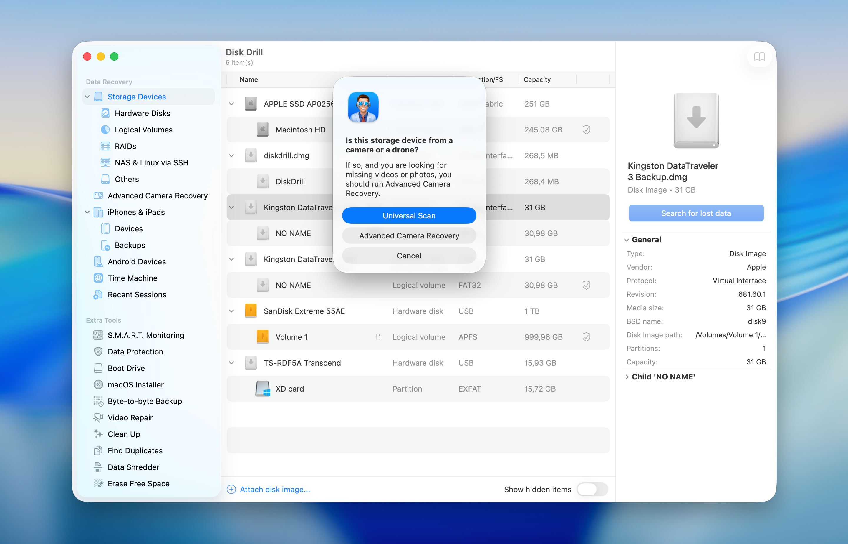Open Advanced Camera Recovery sidebar icon
848x544 pixels.
98,196
